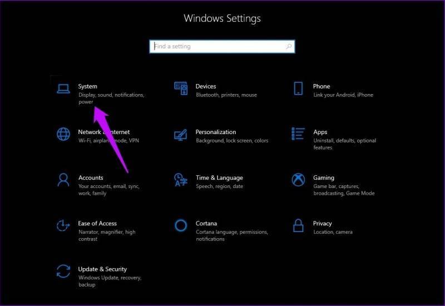Go to Update & Security title
445x306 pixels.
(x=102, y=269)
